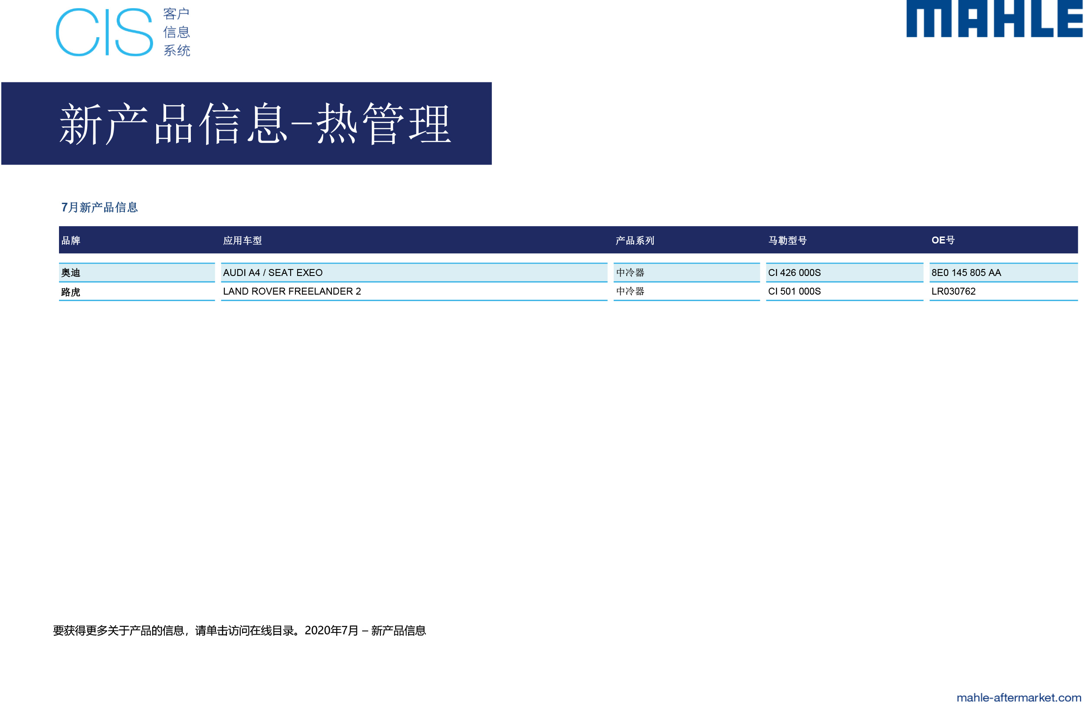The width and height of the screenshot is (1084, 704).
Task: Select LAND ROVER FREELANDER 2 cell
Action: tap(414, 292)
